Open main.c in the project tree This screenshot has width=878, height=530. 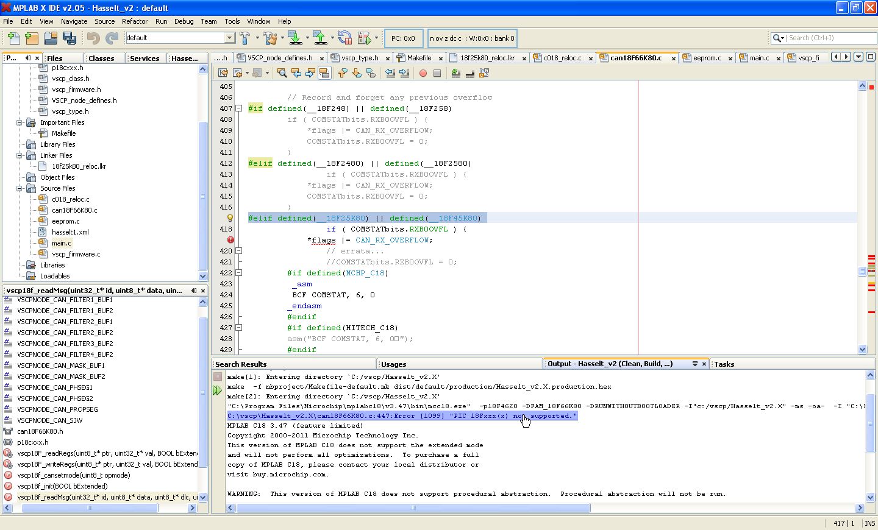[61, 243]
